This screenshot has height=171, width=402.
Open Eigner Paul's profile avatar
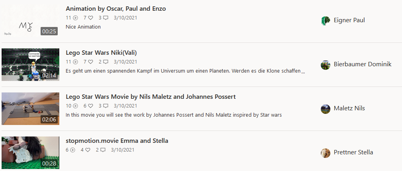click(x=326, y=21)
